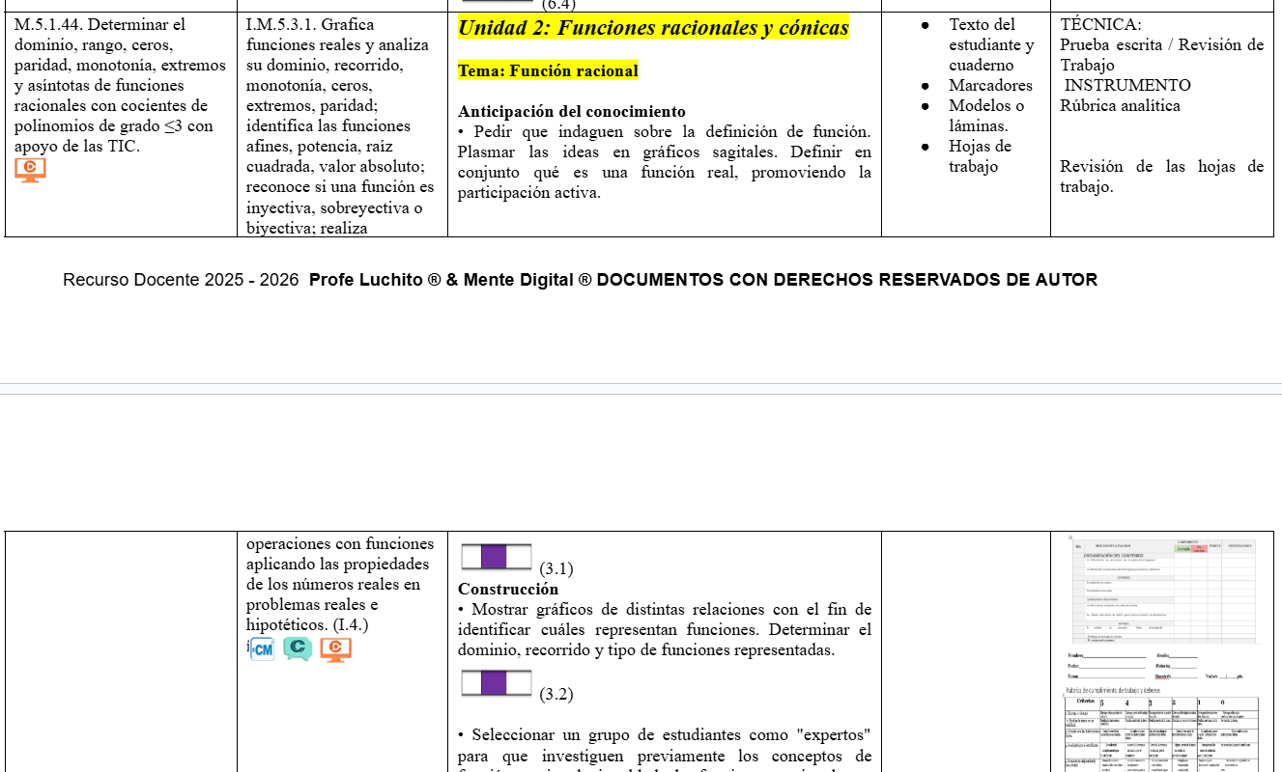Click the 'TÉCNICA:' label
Viewport: 1282px width, 772px height.
pos(1100,25)
